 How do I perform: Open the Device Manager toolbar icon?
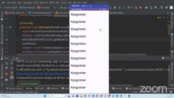point(151,7)
